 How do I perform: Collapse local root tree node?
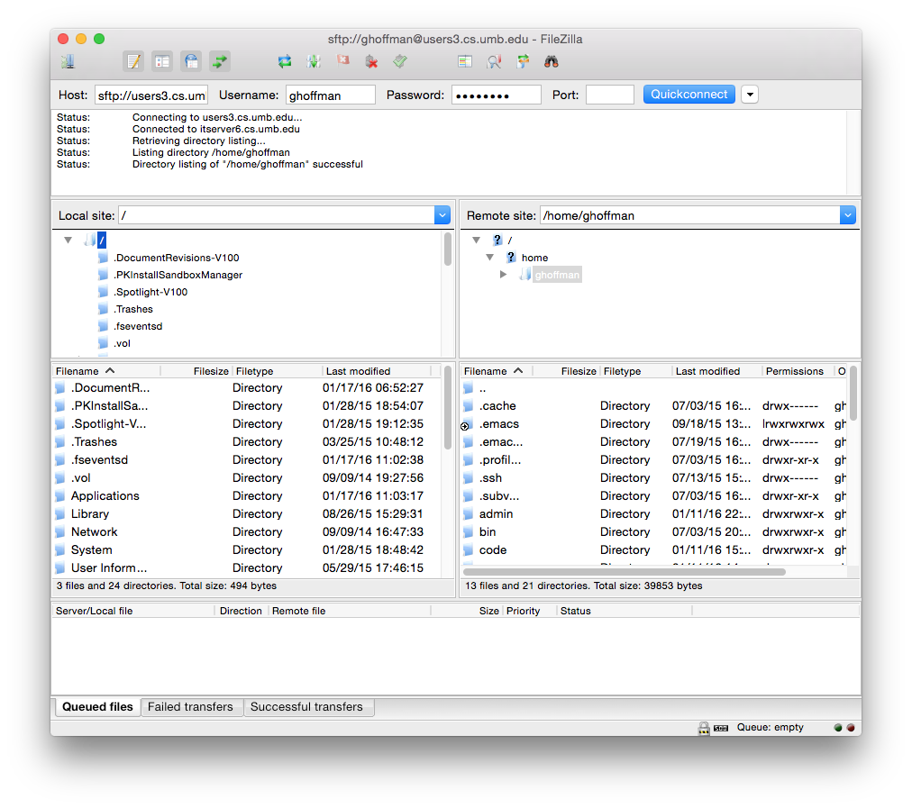68,240
